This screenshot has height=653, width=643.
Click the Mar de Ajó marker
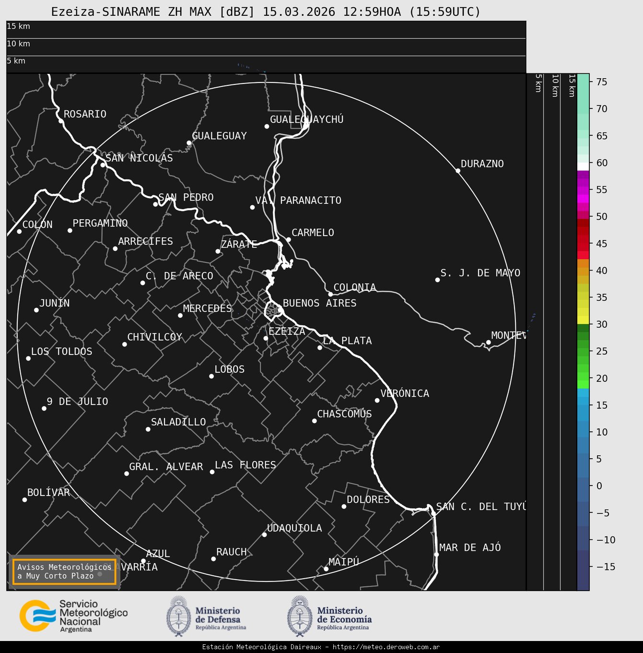point(436,554)
